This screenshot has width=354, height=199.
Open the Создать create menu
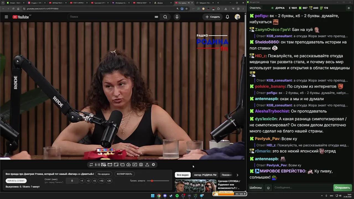pos(212,17)
